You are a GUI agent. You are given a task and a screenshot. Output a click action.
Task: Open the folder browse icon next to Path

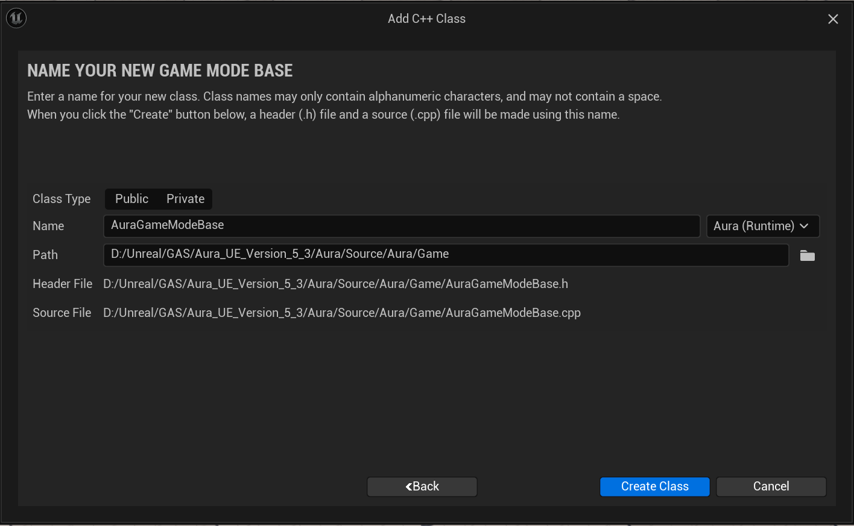(807, 256)
